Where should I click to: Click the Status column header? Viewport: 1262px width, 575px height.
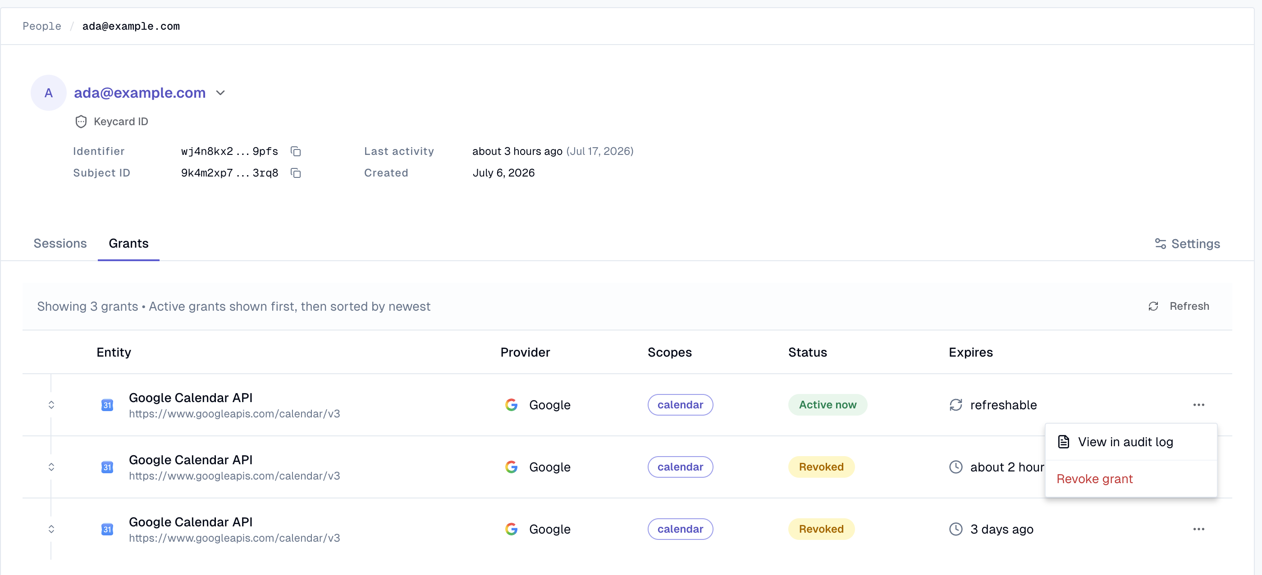(807, 353)
